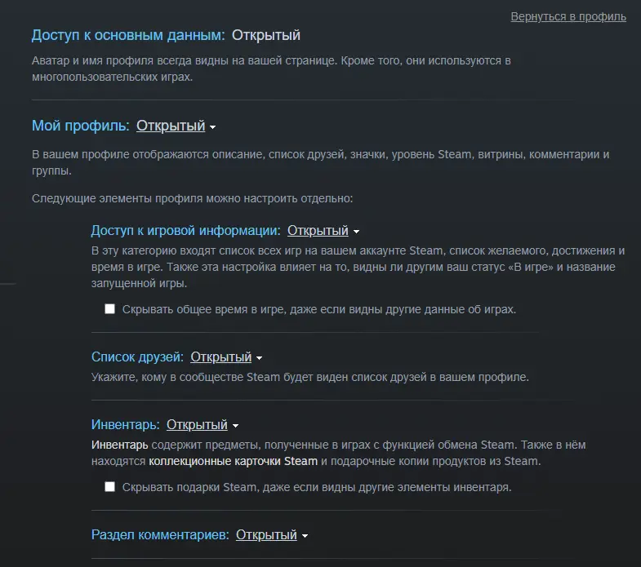641x567 pixels.
Task: Click 'Открытый' value next to basic data access
Action: pos(266,35)
